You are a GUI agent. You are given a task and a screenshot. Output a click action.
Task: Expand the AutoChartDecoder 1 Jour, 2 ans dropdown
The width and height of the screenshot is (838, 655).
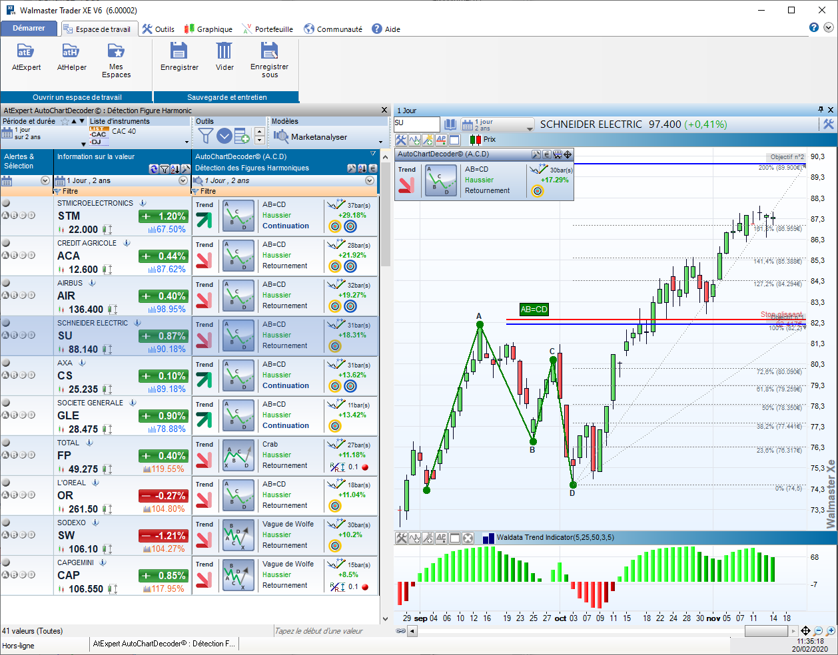pos(370,180)
